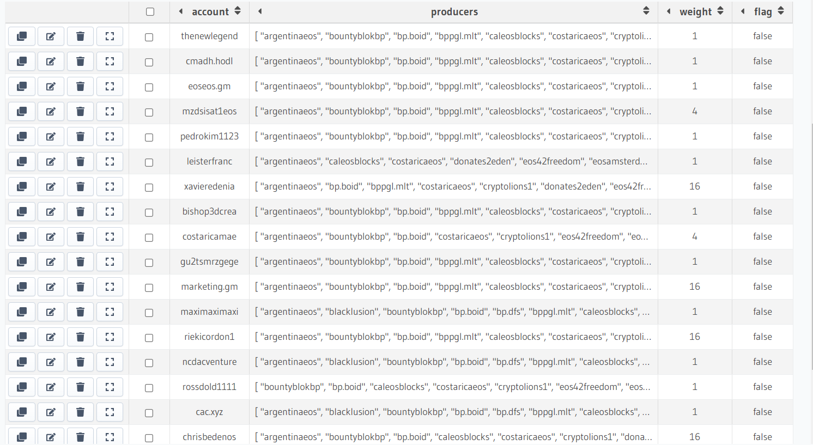Viewport: 813px width, 445px height.
Task: Delete the ncdacventure row
Action: coord(80,362)
